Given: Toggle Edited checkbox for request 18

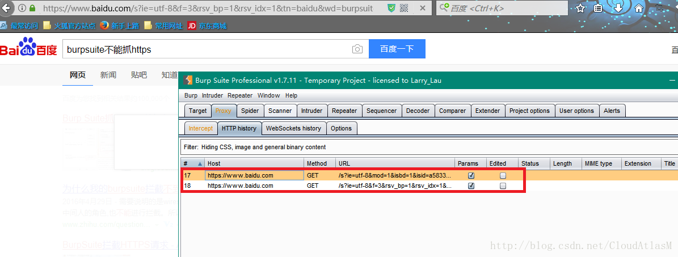Looking at the screenshot, I should click(503, 186).
